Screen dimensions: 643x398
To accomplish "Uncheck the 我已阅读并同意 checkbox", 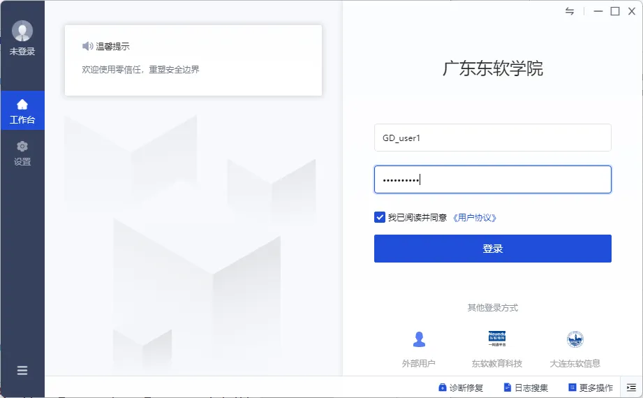I will (x=380, y=217).
